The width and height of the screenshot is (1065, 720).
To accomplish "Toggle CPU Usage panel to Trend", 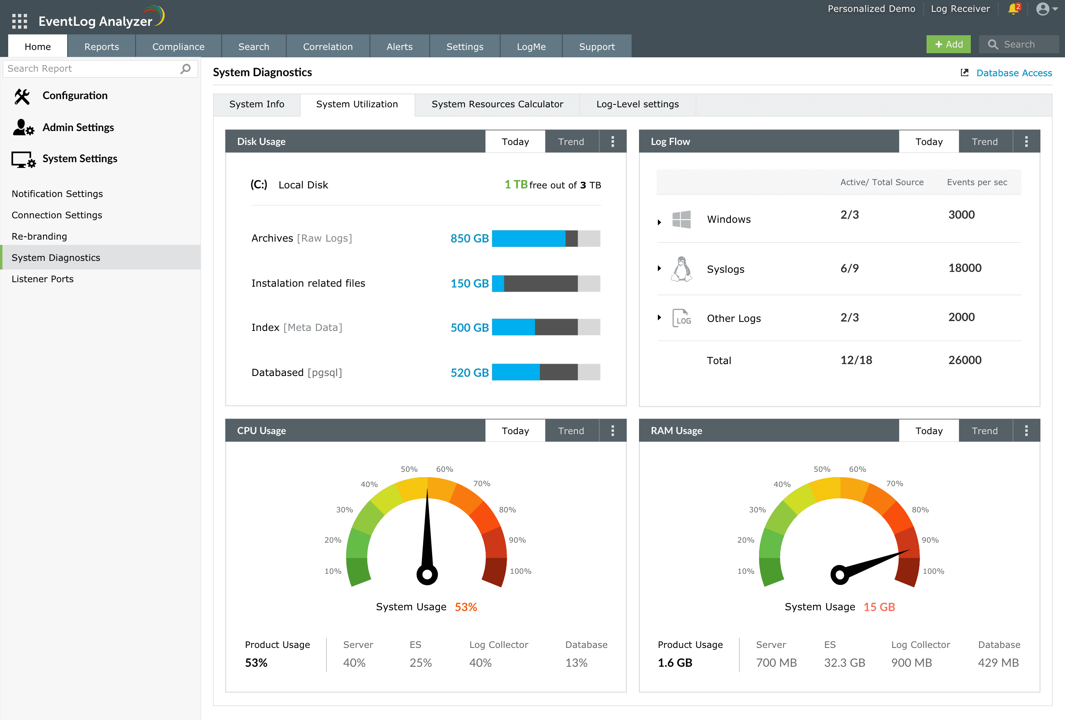I will 571,431.
